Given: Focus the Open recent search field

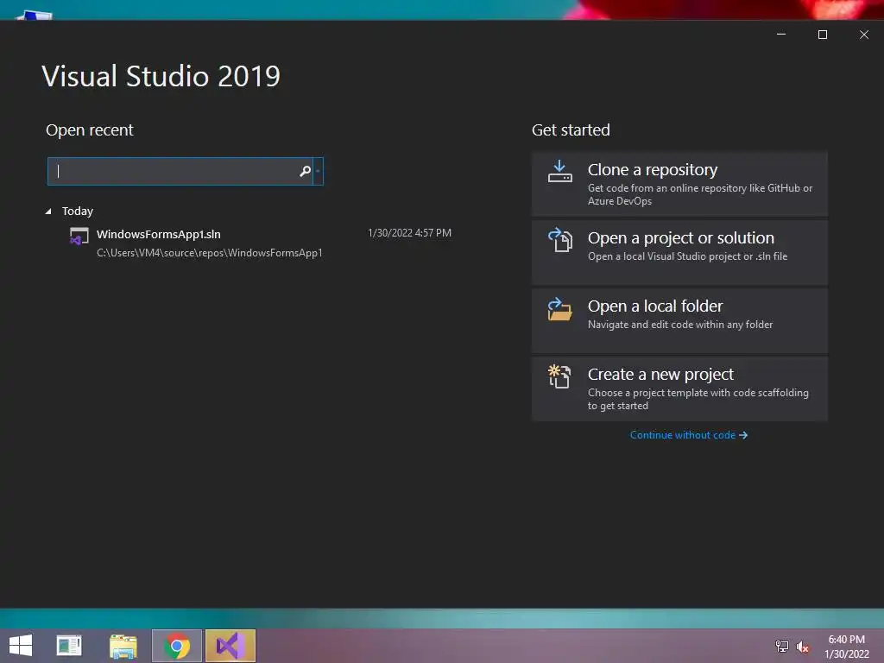Looking at the screenshot, I should point(180,171).
